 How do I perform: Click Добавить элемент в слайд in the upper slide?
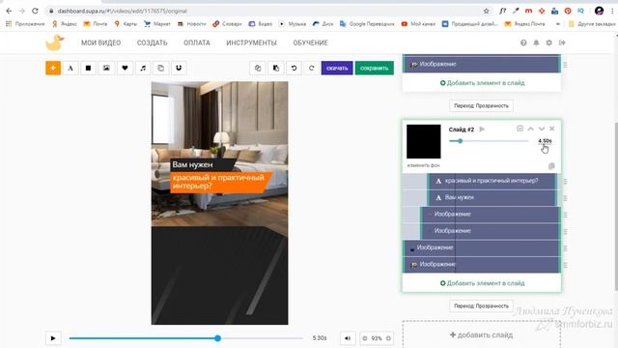coord(482,83)
